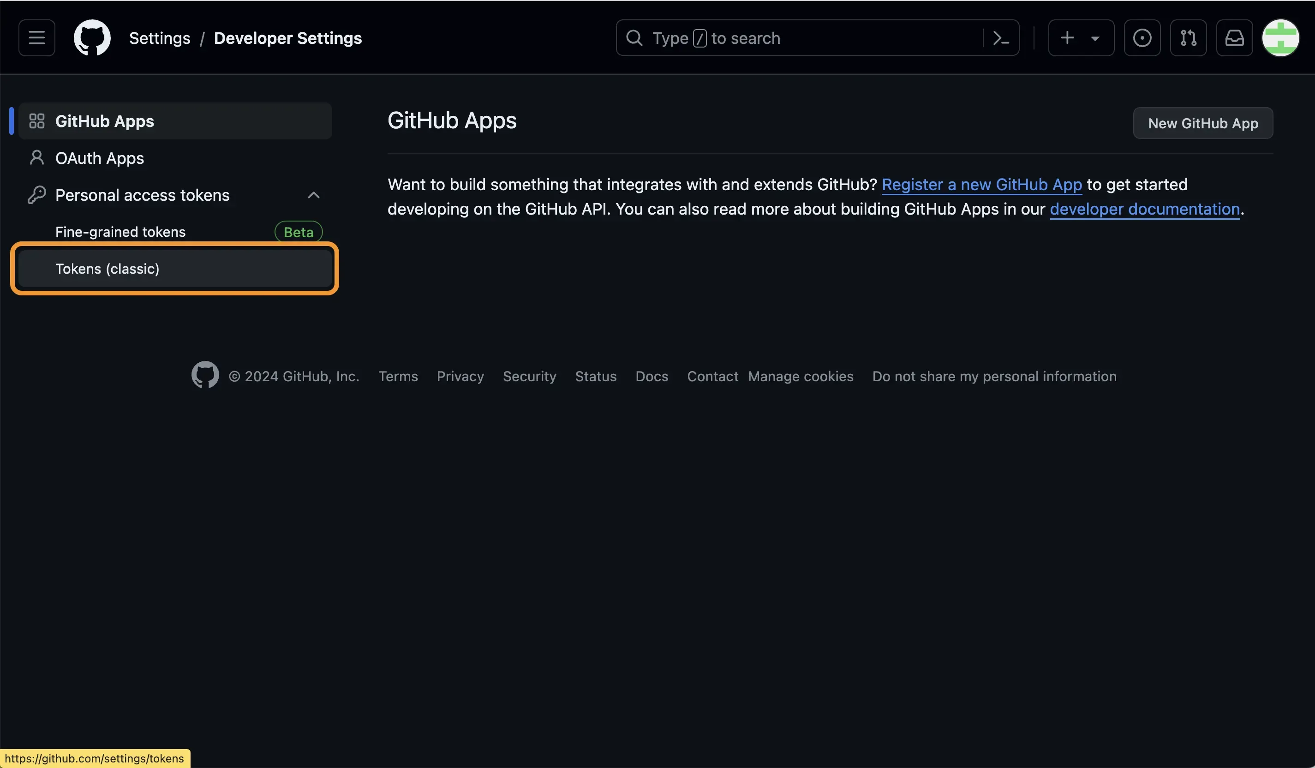Collapse the Personal access tokens section

click(x=313, y=195)
